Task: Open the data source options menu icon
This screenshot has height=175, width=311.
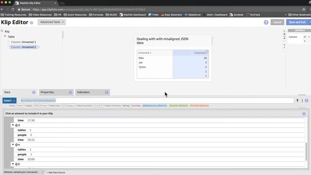Action: pos(42,172)
